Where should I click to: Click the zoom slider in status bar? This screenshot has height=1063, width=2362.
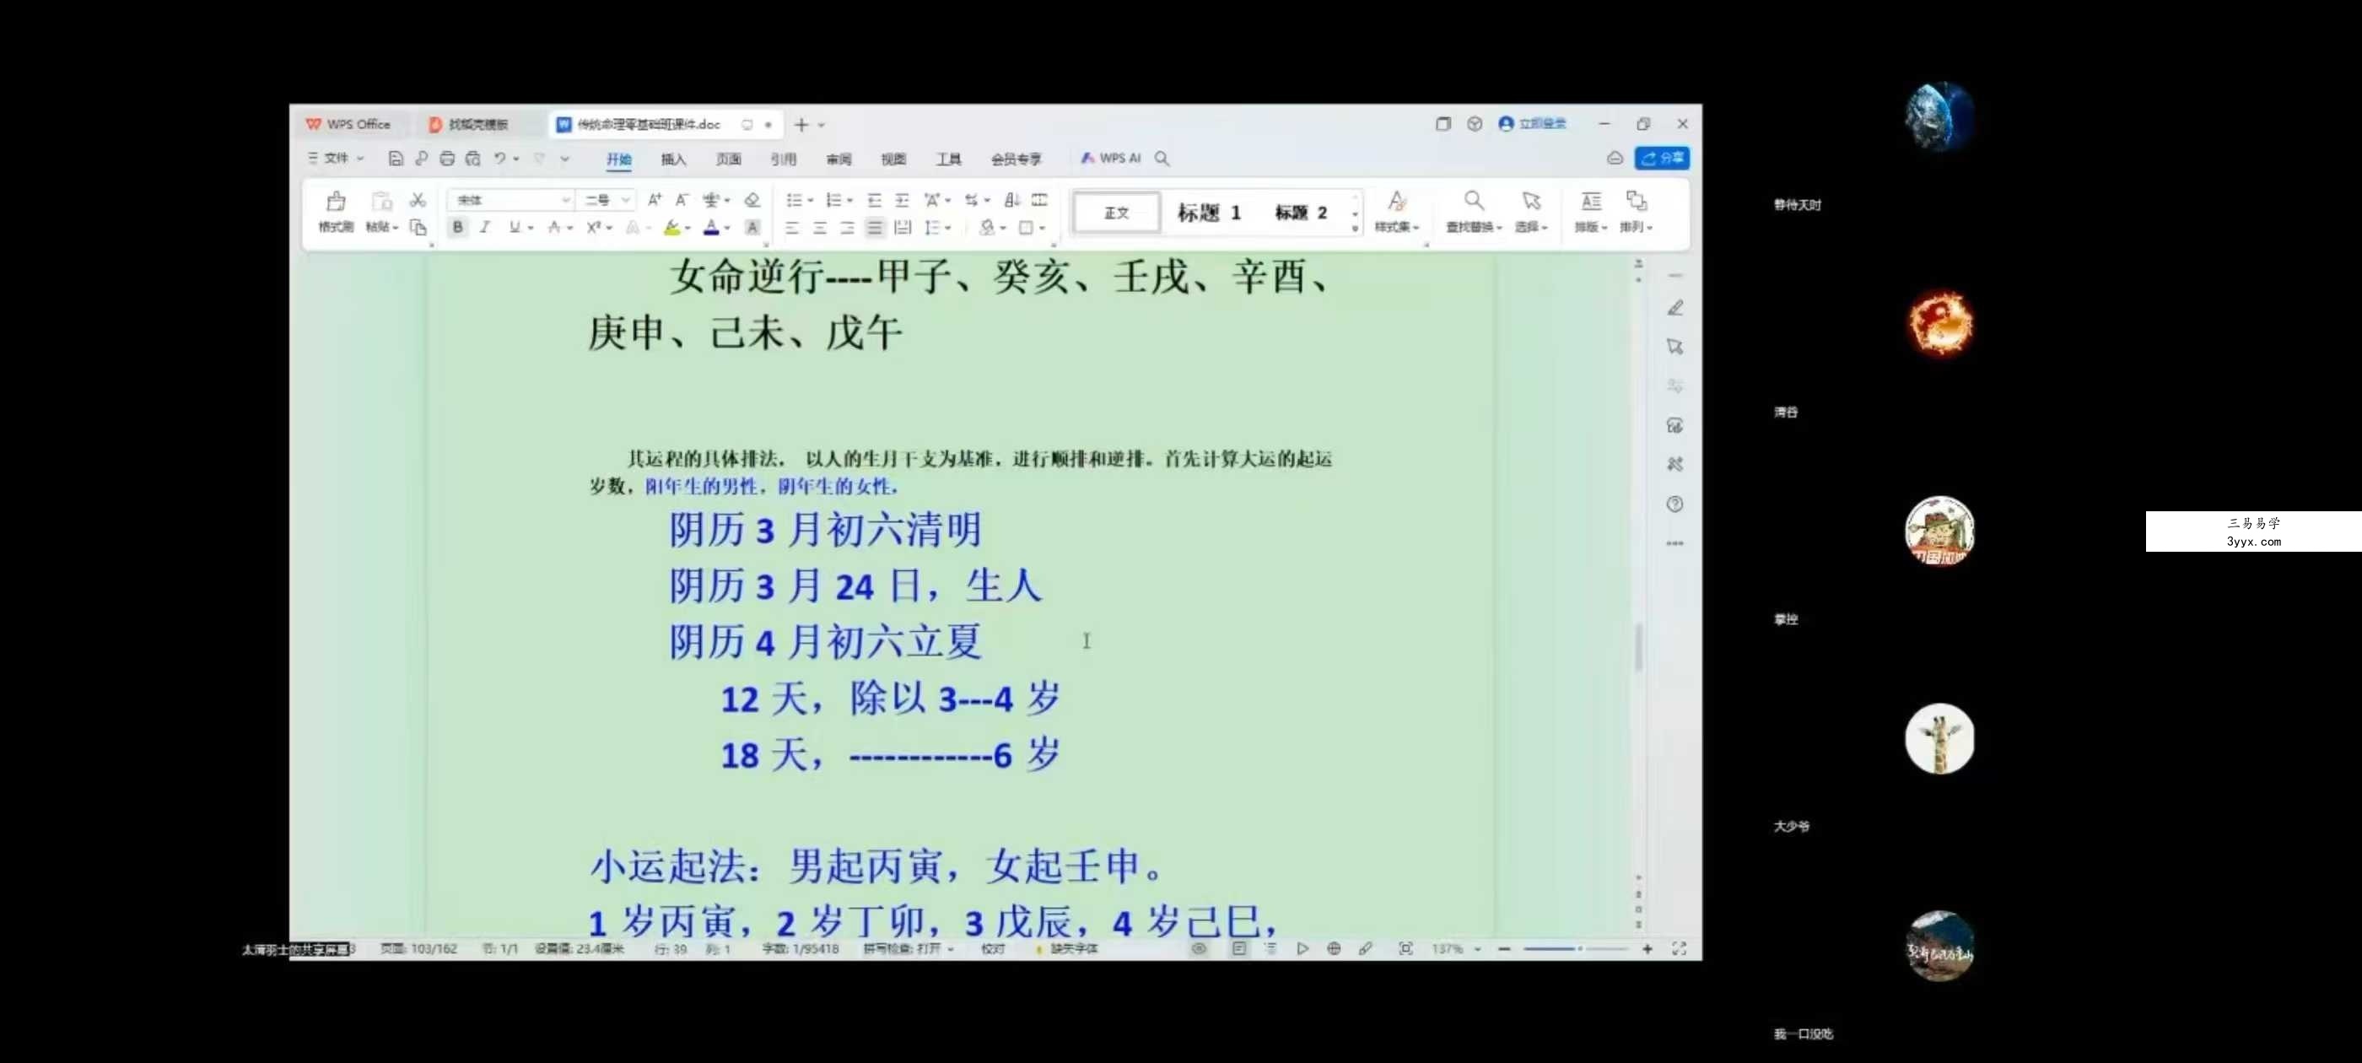coord(1574,948)
